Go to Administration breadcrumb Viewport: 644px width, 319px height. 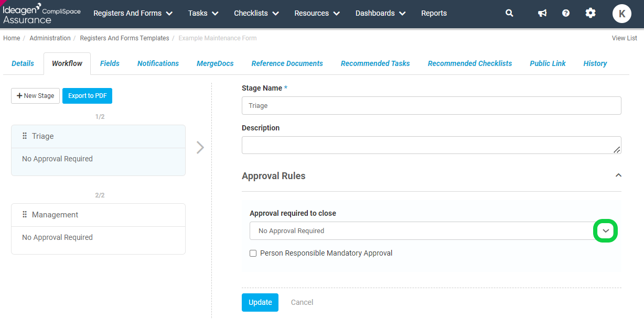coord(50,38)
